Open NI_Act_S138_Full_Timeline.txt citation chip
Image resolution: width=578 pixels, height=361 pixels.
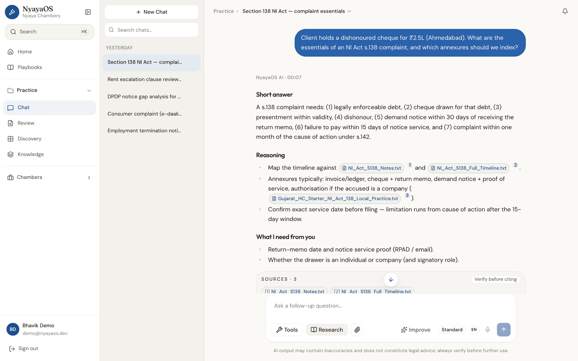pos(469,168)
